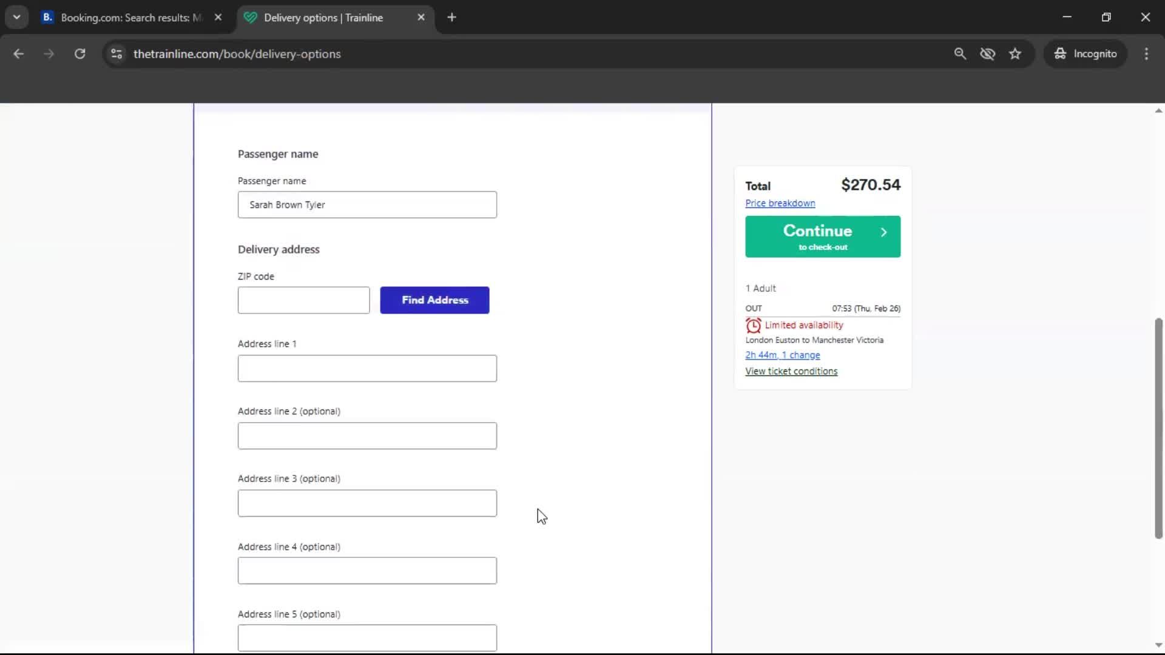The image size is (1165, 655).
Task: Click the Continue to check-out button
Action: 822,237
